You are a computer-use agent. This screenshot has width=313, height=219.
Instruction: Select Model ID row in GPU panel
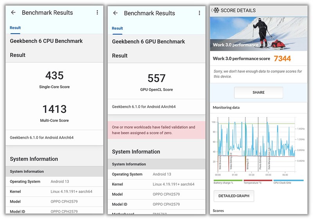pos(156,204)
